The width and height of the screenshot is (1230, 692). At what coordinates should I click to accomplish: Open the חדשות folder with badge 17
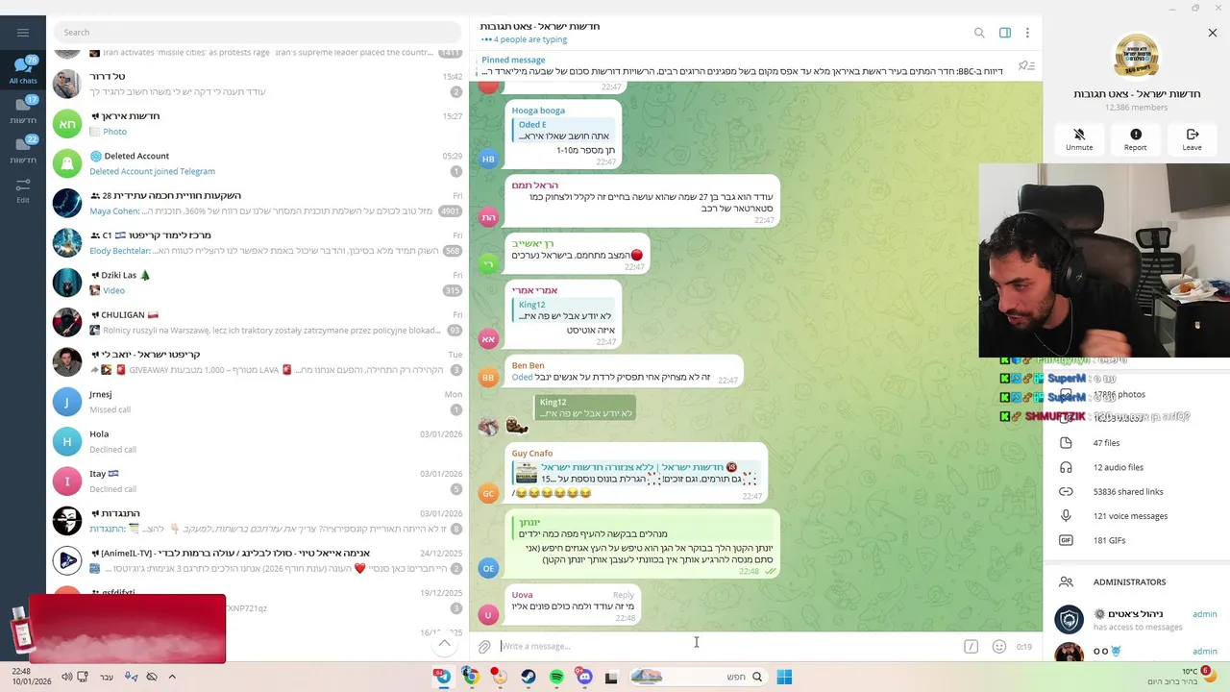[23, 111]
